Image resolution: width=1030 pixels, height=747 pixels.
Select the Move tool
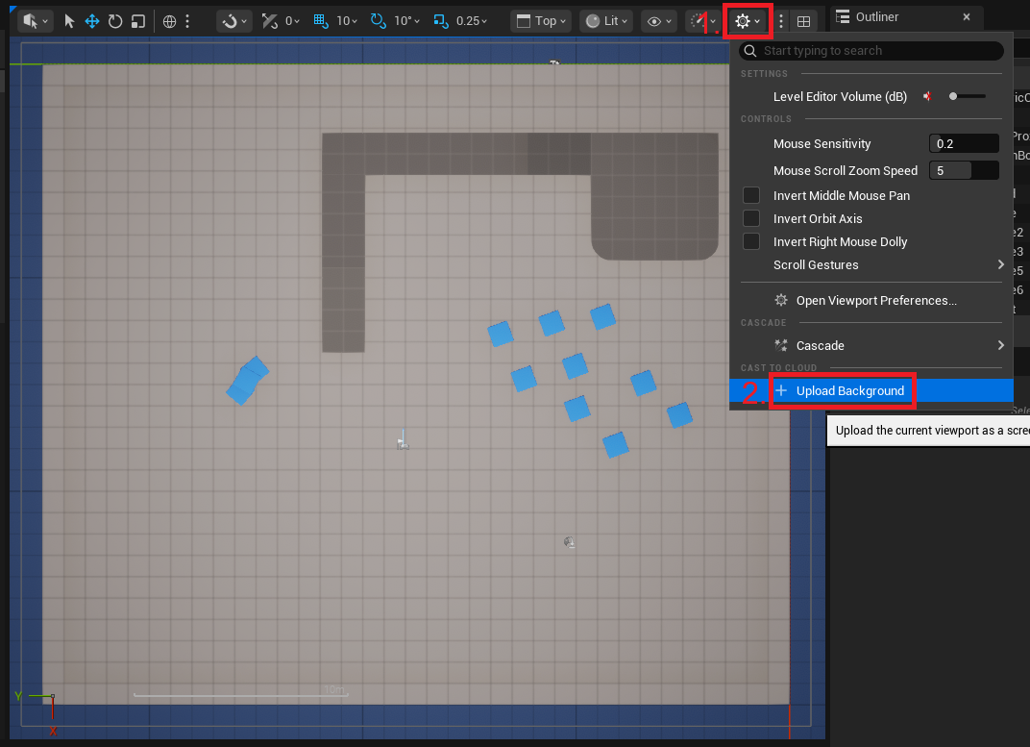pyautogui.click(x=90, y=20)
